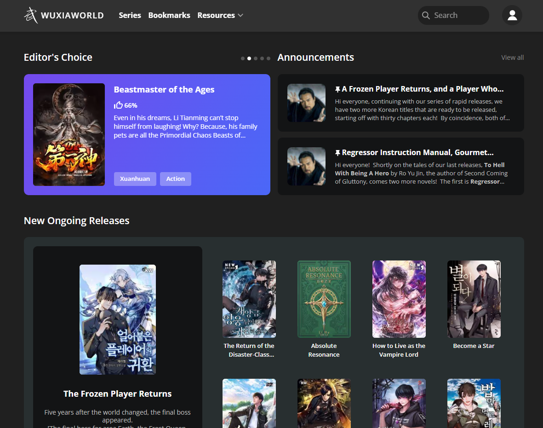Click the pin icon on Regressor announcement
Screen dimensions: 543x428
(x=337, y=153)
